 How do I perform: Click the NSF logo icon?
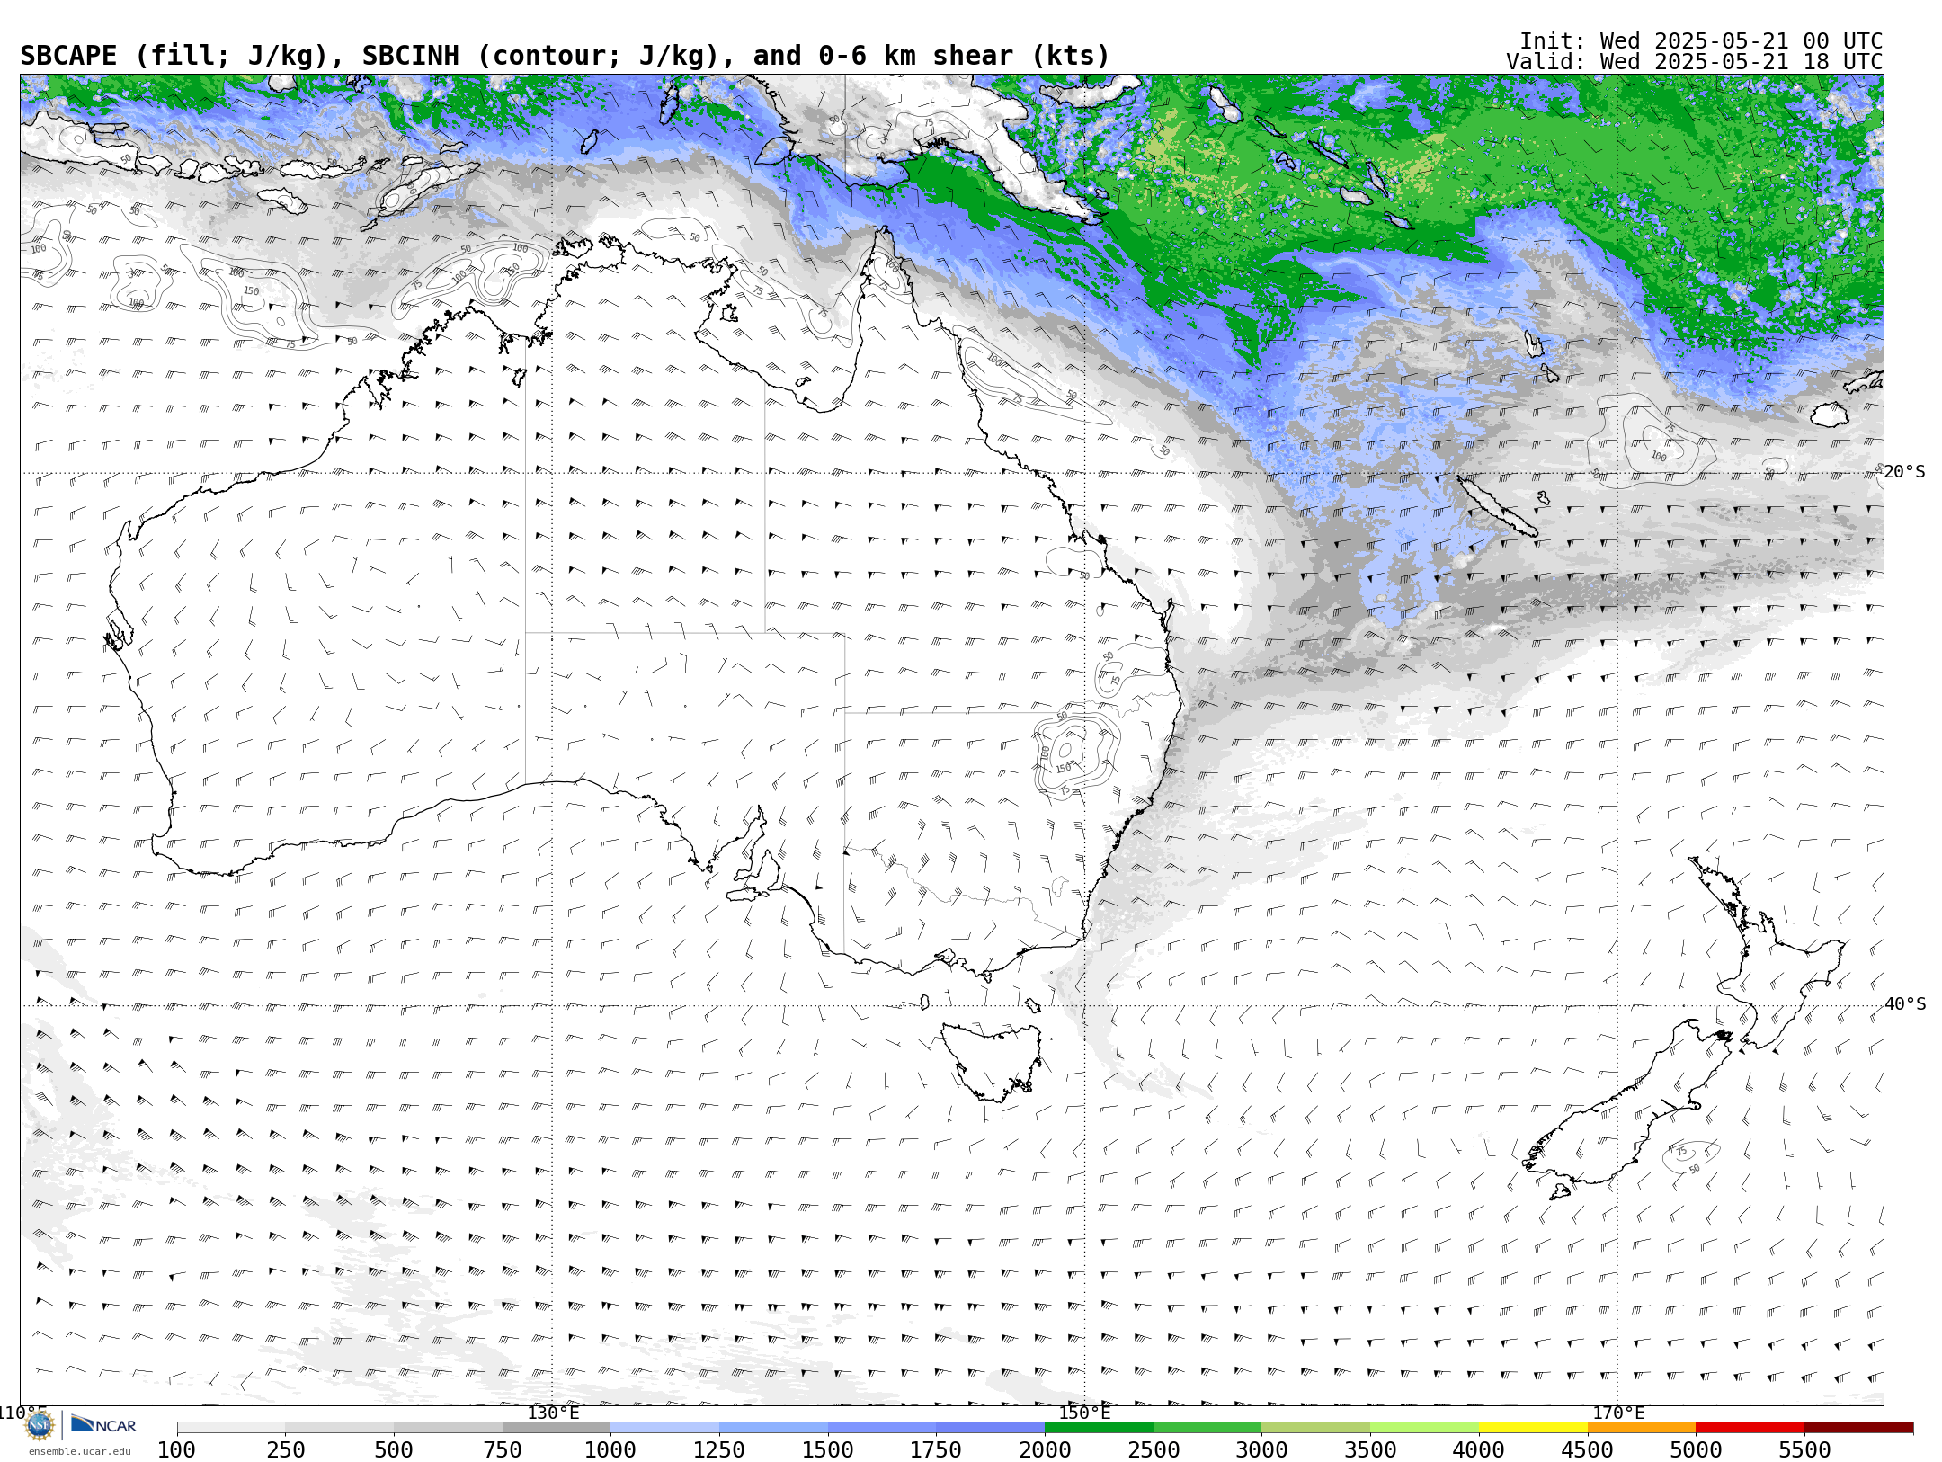click(x=40, y=1425)
